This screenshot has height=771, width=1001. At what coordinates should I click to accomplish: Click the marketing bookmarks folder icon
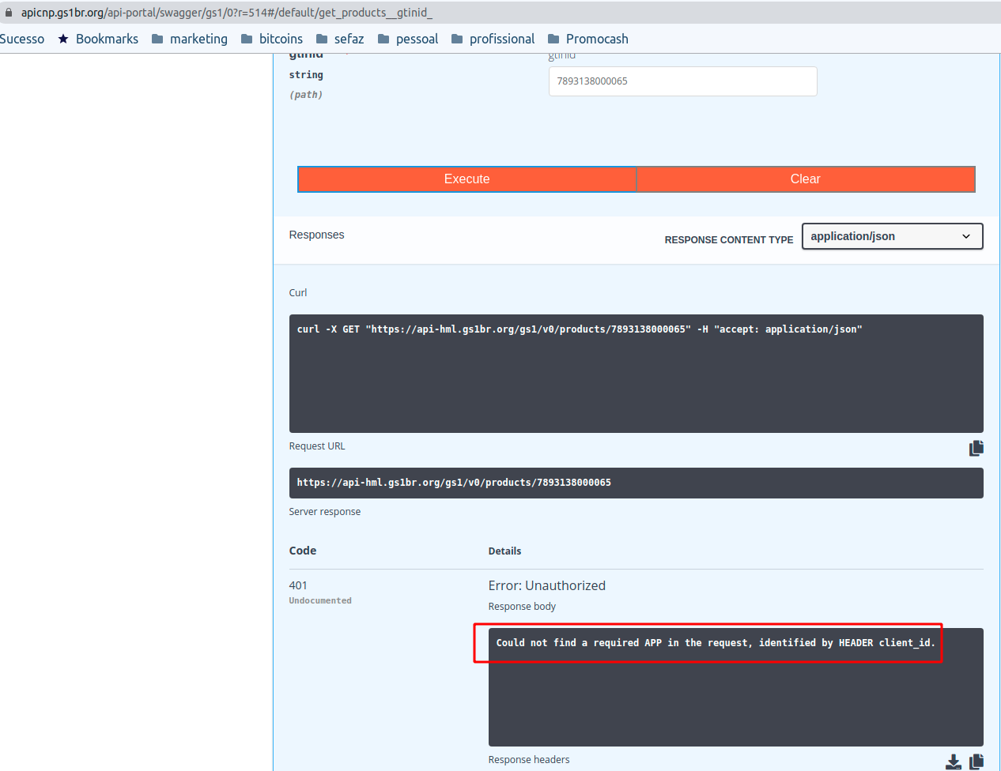pos(159,38)
